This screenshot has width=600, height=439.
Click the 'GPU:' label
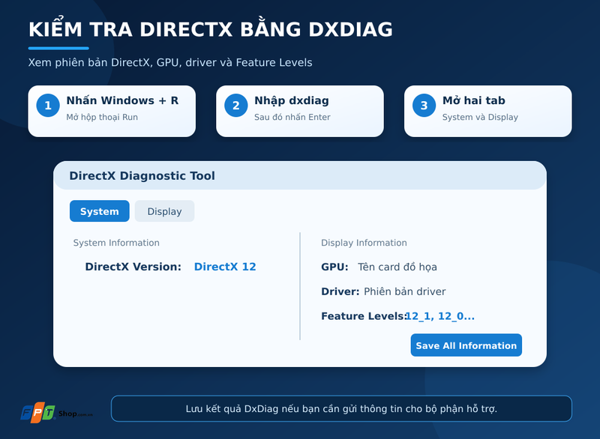click(334, 267)
